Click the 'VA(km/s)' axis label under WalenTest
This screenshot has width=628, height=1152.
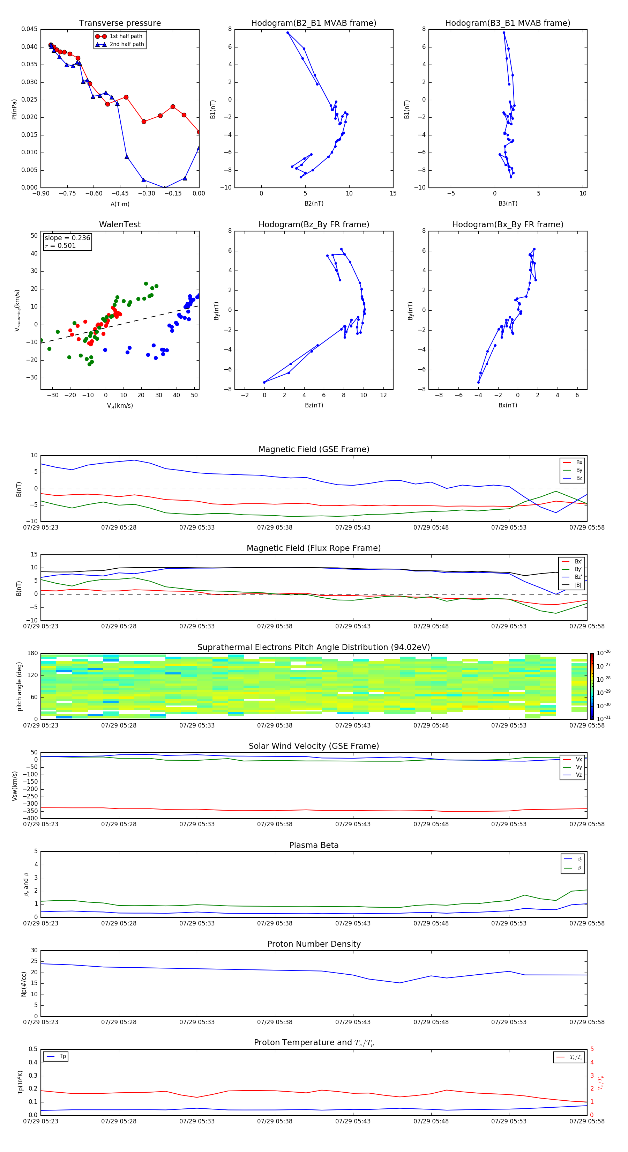(120, 406)
